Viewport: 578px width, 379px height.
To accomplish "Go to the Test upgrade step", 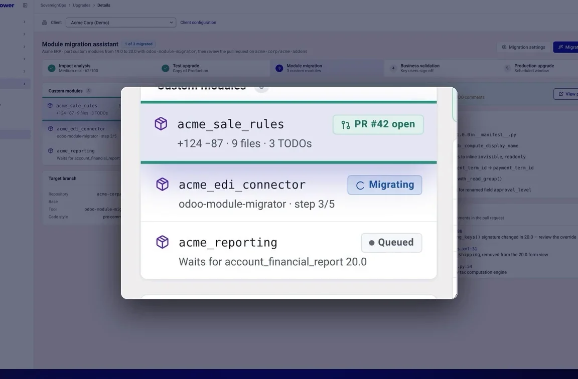I will coord(213,68).
